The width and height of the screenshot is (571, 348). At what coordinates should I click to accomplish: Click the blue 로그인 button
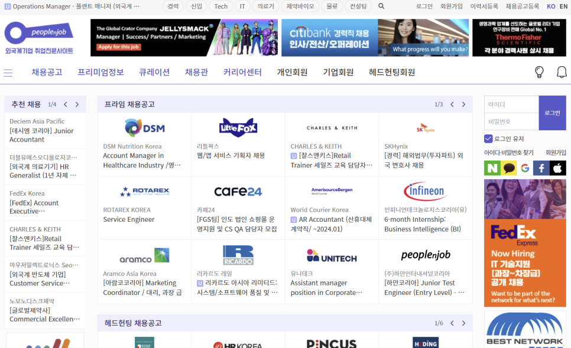click(553, 113)
